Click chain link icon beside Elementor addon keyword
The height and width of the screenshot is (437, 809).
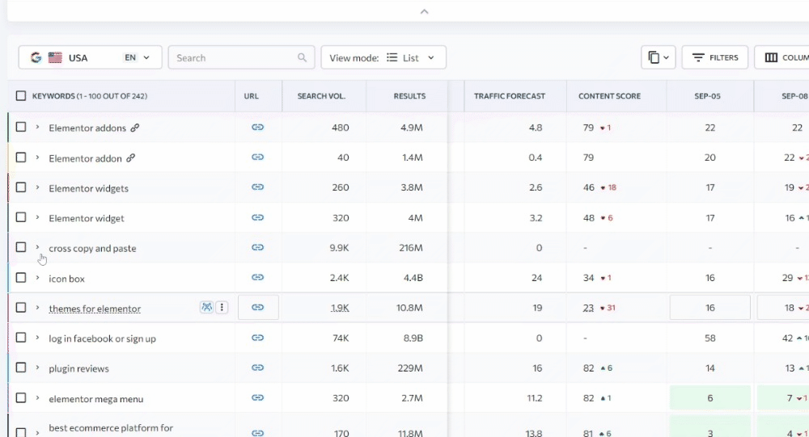(130, 158)
